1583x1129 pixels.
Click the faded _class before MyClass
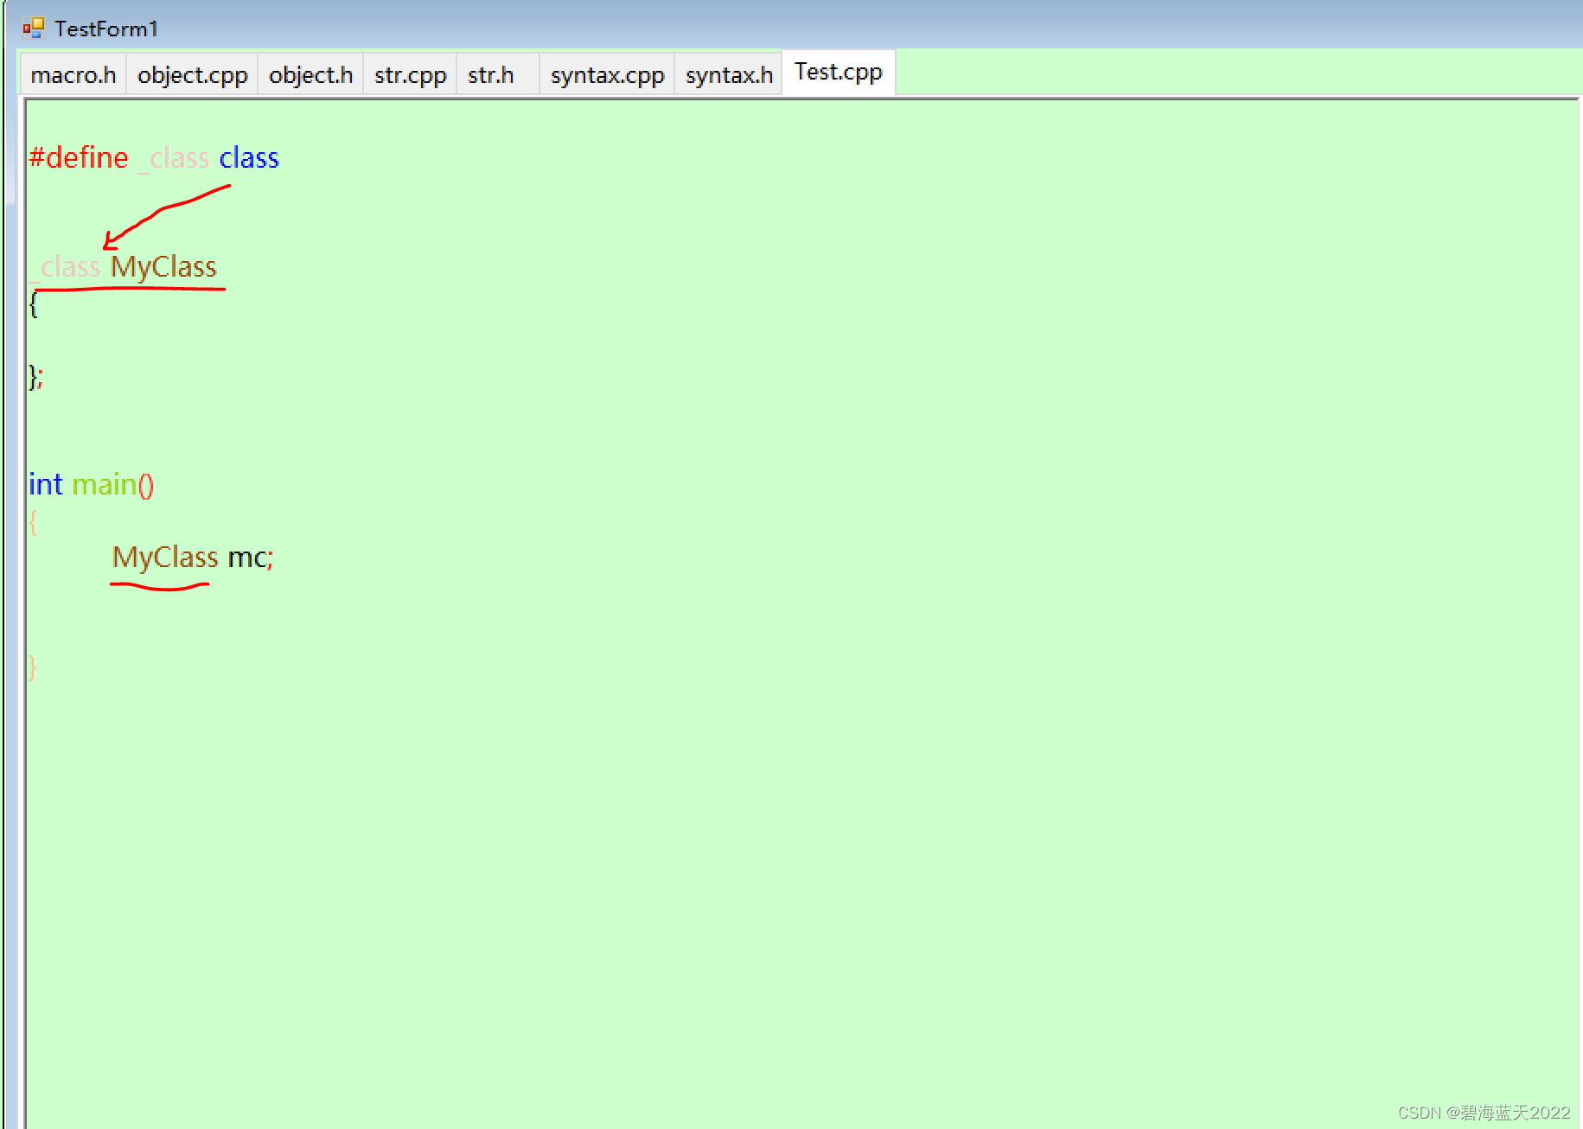coord(65,267)
